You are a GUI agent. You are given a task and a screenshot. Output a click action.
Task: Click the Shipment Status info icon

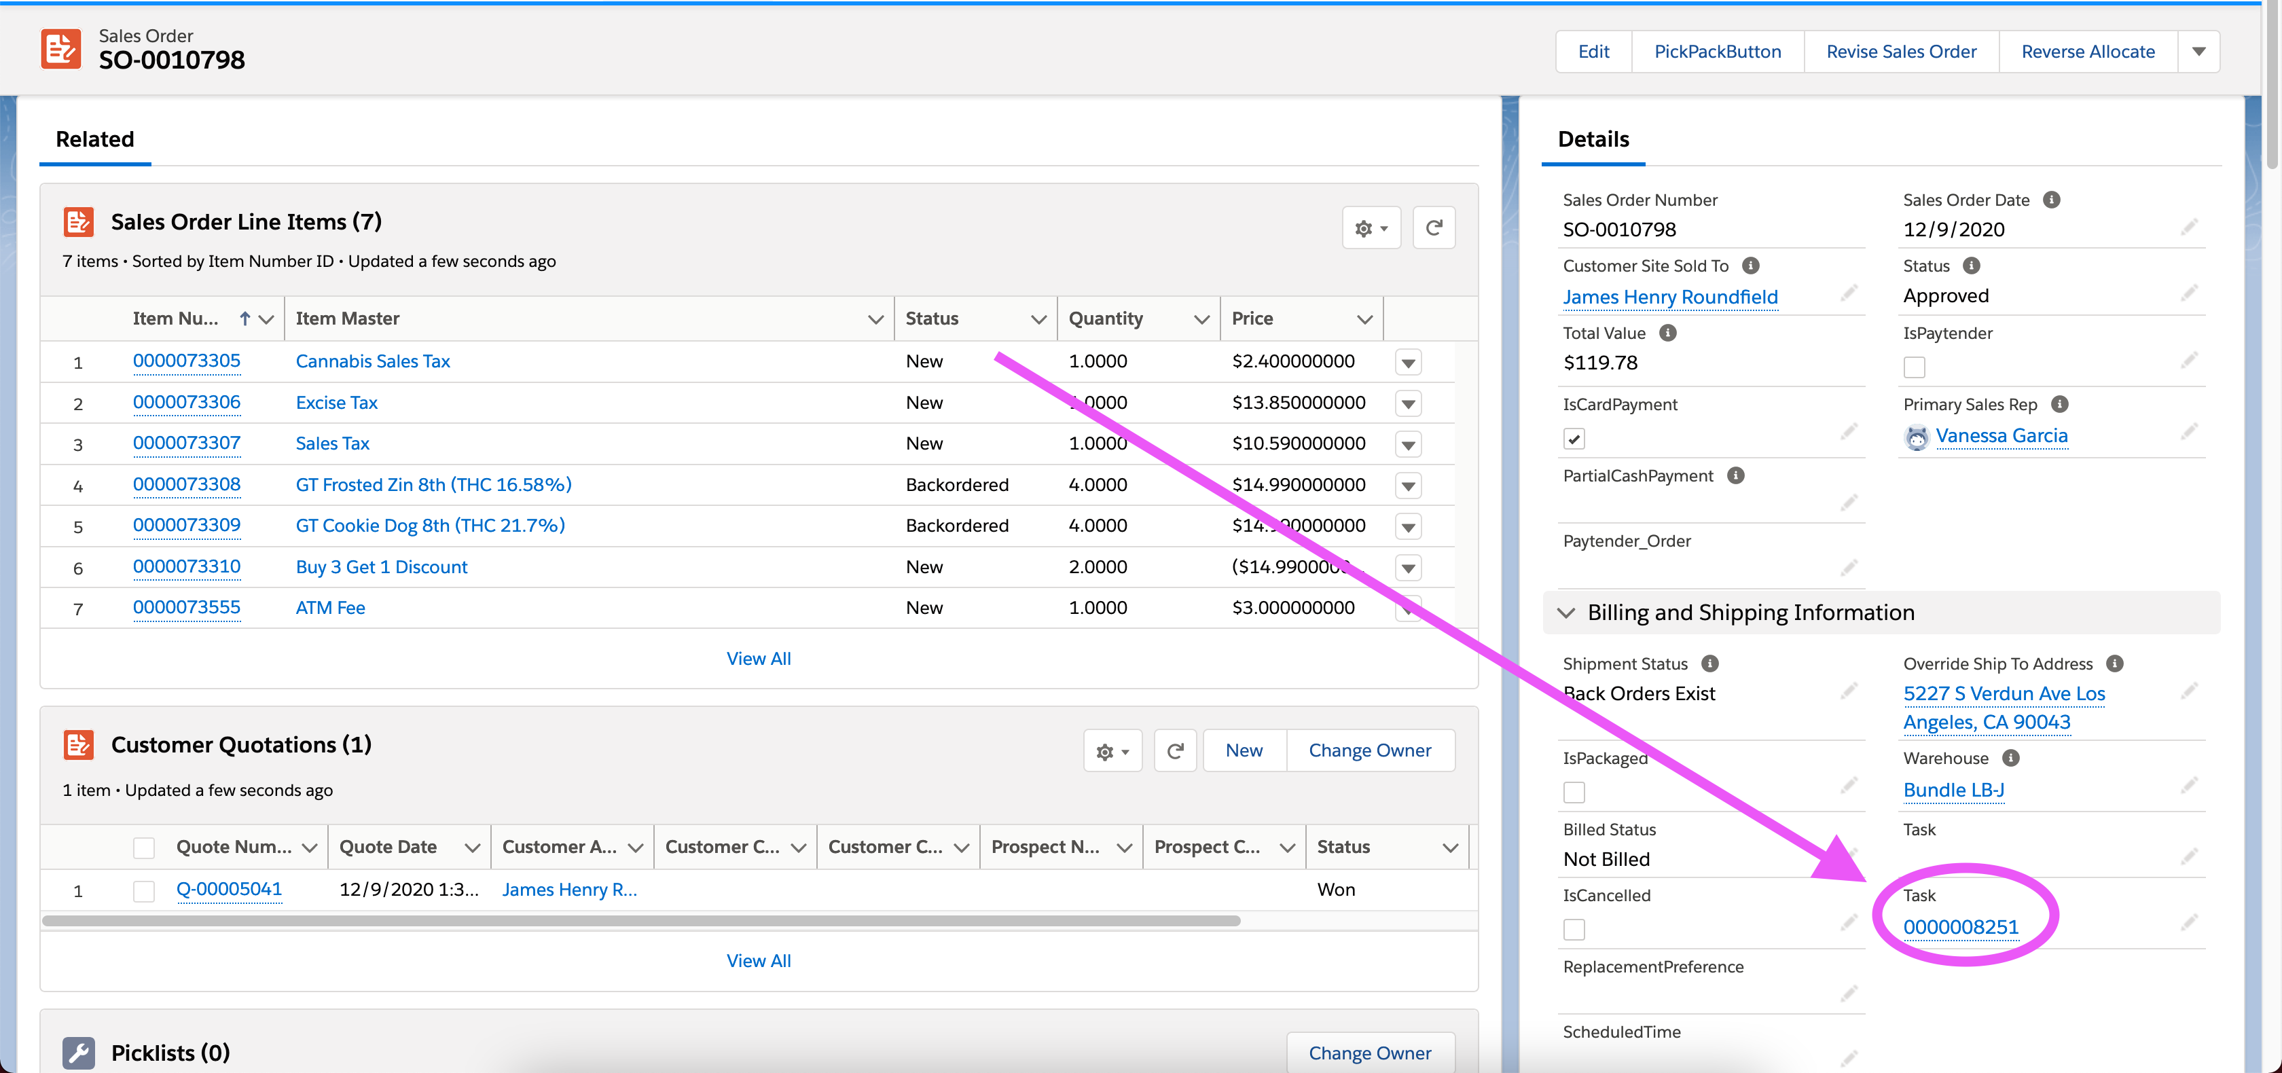(1709, 663)
